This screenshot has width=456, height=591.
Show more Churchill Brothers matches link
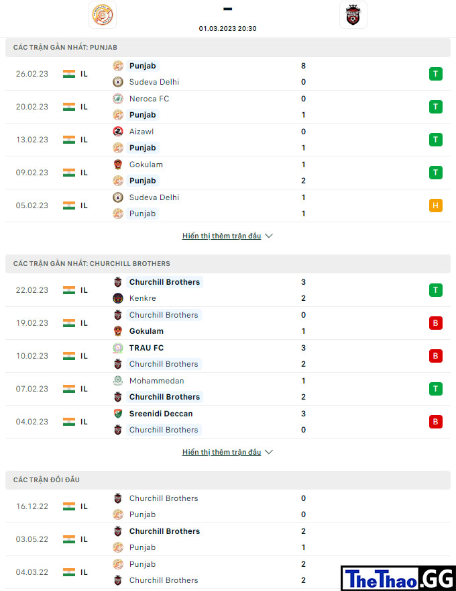[221, 452]
